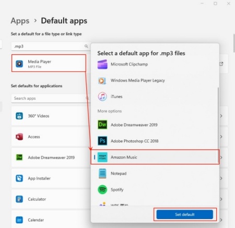Select the "Spotify" text entry

117,189
